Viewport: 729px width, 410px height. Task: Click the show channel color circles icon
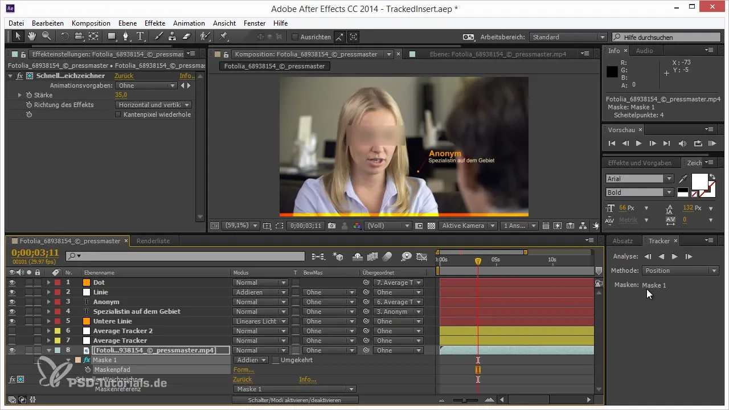click(x=357, y=225)
